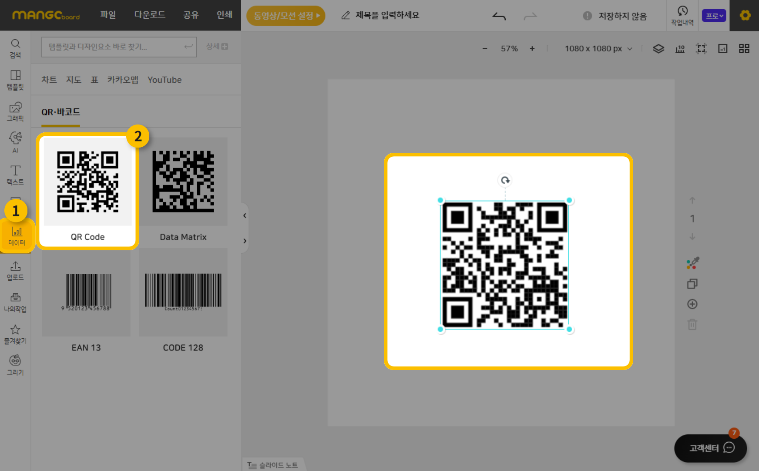Insert the QR Code thumbnail
The image size is (759, 471).
(x=87, y=182)
